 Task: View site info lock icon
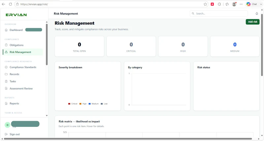click(17, 4)
